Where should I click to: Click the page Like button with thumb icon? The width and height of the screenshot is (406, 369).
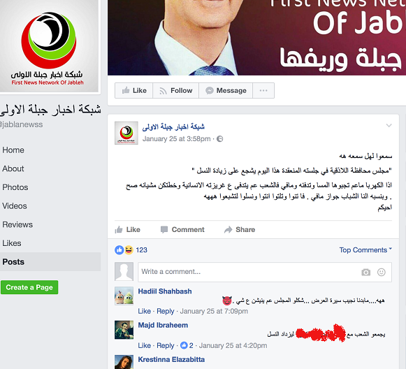(134, 91)
